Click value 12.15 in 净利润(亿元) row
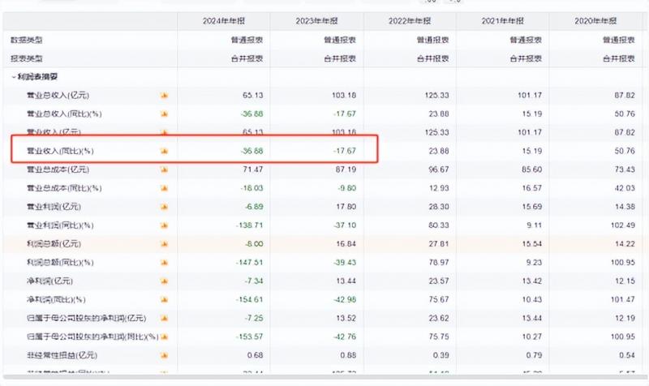The image size is (649, 386). click(625, 281)
